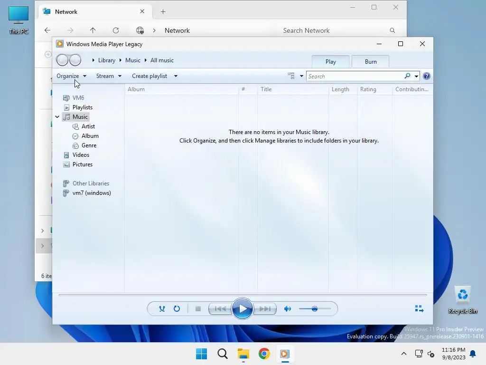Open the Windows Start menu
Screen dimensions: 486x365
pyautogui.click(x=201, y=354)
